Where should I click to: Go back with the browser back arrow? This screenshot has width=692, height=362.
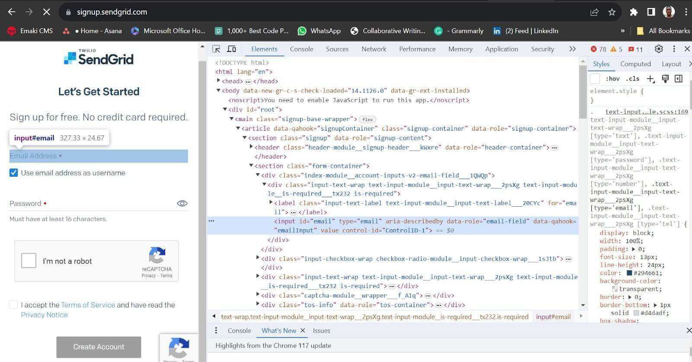[x=12, y=12]
